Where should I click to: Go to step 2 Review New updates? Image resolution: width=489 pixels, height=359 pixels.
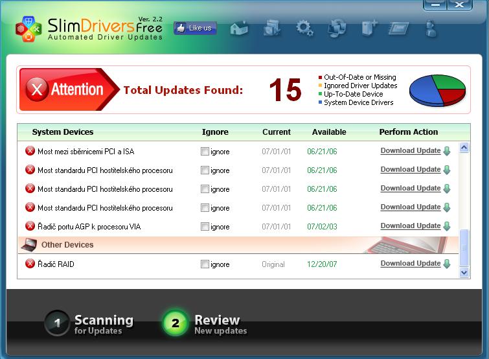(205, 323)
